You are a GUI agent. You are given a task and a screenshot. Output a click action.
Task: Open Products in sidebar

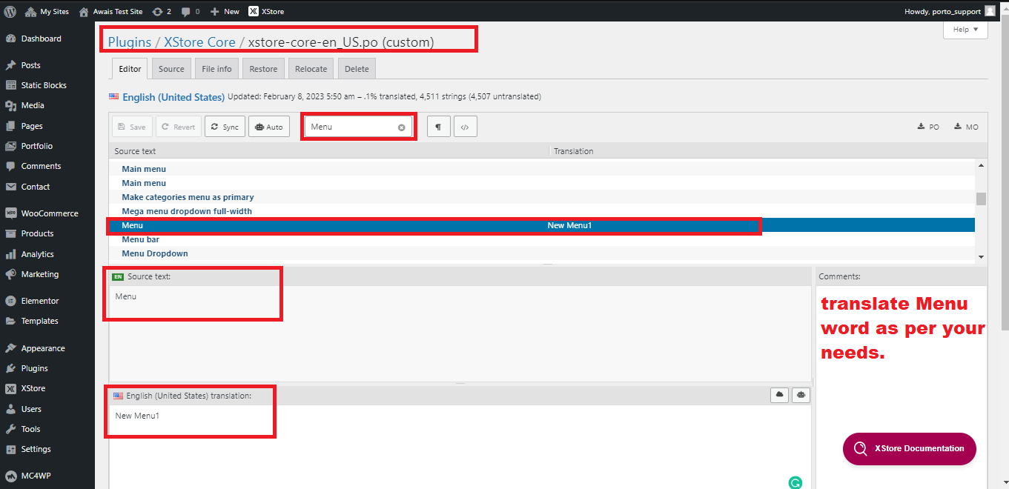[37, 233]
